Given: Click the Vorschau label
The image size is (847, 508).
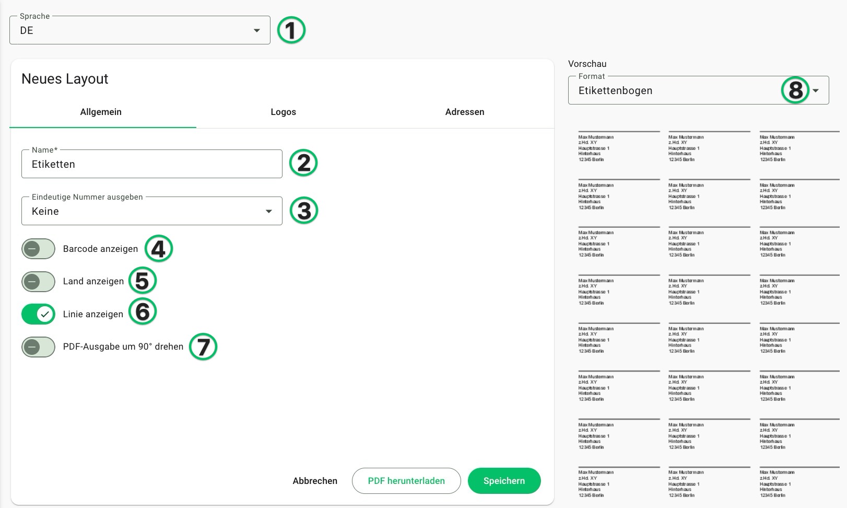Looking at the screenshot, I should click(x=587, y=64).
